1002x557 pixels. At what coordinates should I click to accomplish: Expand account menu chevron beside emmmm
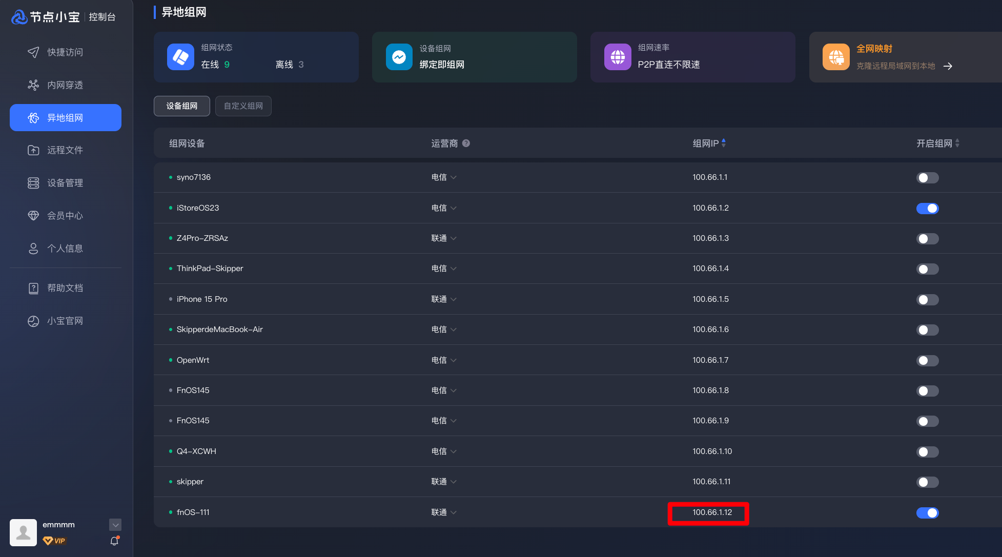tap(115, 525)
